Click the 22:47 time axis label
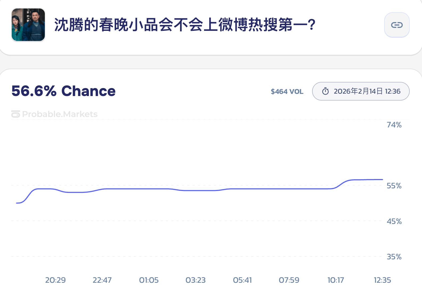 [x=102, y=280]
